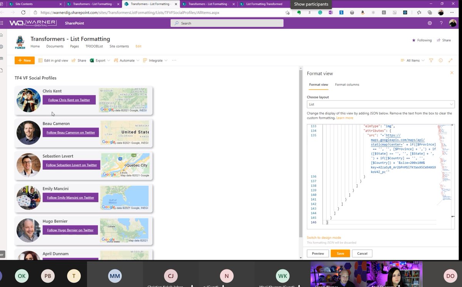Open the All Items view dropdown

click(x=413, y=60)
